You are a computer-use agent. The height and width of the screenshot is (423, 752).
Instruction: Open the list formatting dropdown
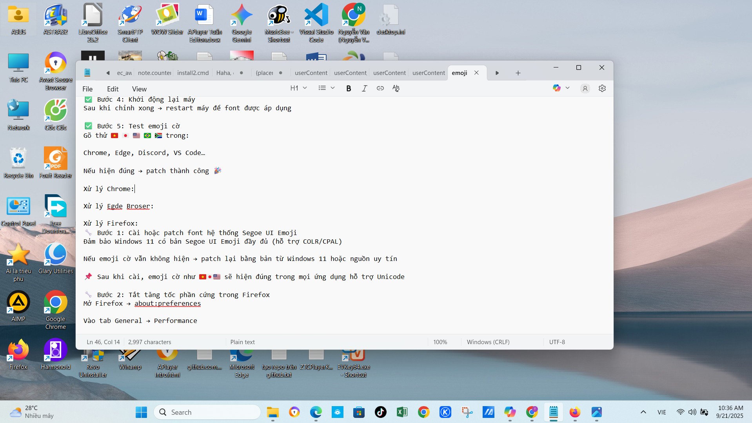pyautogui.click(x=327, y=88)
